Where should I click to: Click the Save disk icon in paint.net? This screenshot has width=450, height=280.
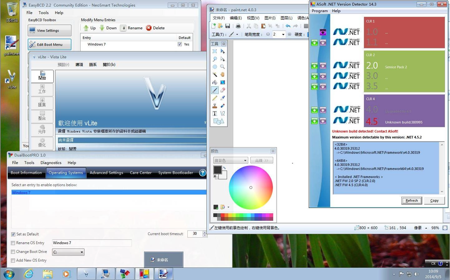pos(228,26)
